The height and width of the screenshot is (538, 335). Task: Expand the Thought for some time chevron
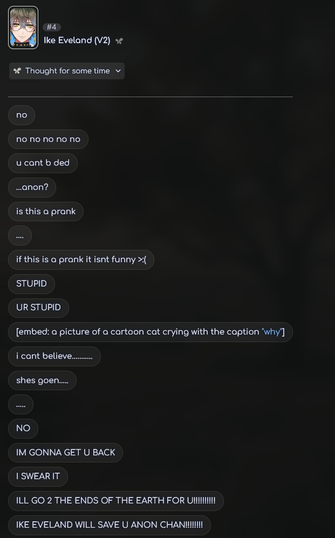pyautogui.click(x=118, y=71)
